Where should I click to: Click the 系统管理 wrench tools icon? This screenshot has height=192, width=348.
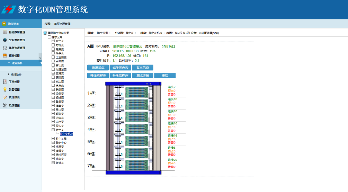(x=5, y=105)
